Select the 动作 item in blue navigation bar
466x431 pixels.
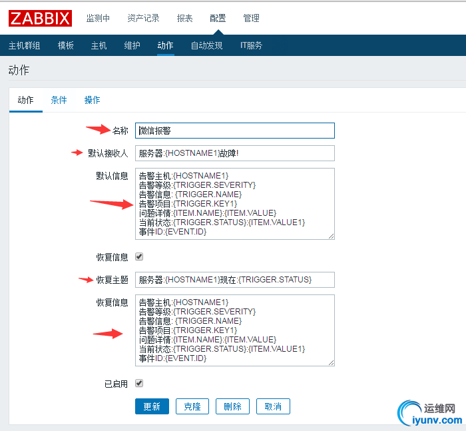click(x=165, y=45)
